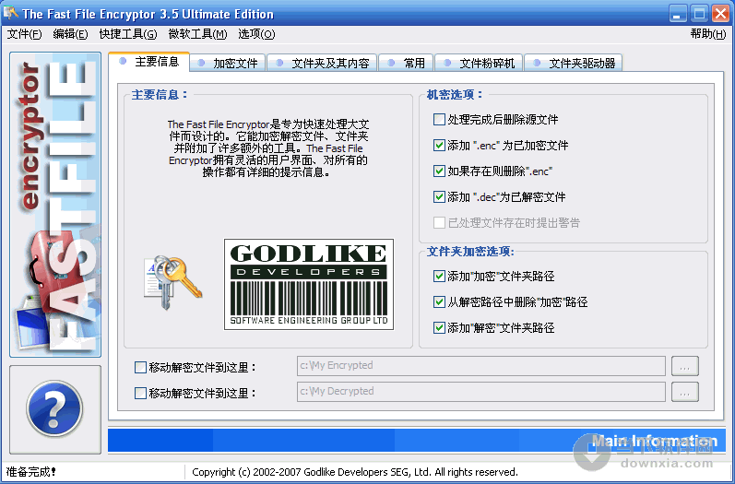Image resolution: width=735 pixels, height=484 pixels.
Task: Open the 编辑(E) menu
Action: pos(70,34)
